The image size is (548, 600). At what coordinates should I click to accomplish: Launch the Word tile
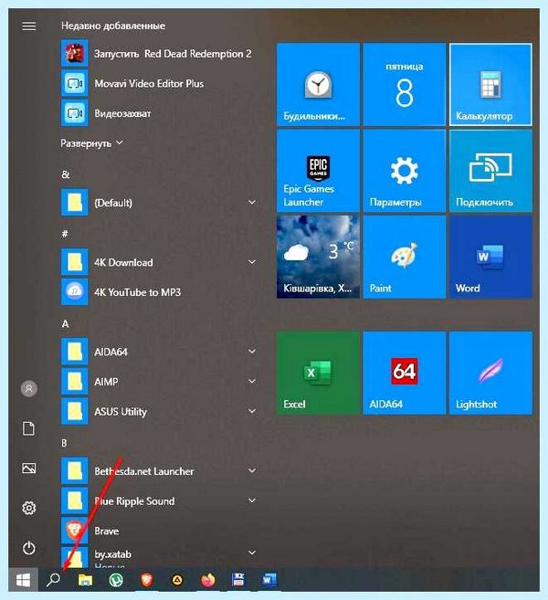(x=490, y=257)
